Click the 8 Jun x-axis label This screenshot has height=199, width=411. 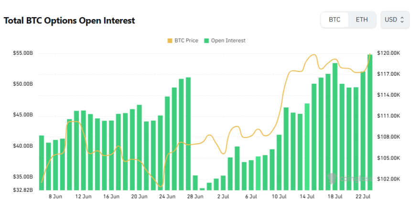click(55, 197)
